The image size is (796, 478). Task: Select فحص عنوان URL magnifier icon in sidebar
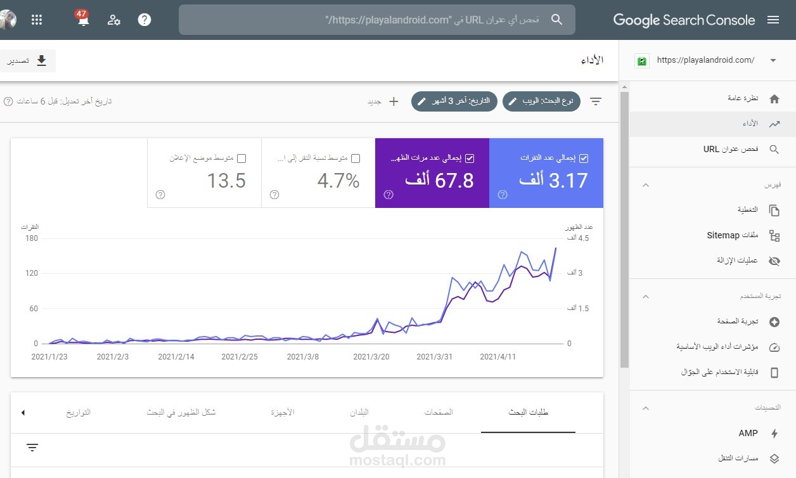point(774,150)
